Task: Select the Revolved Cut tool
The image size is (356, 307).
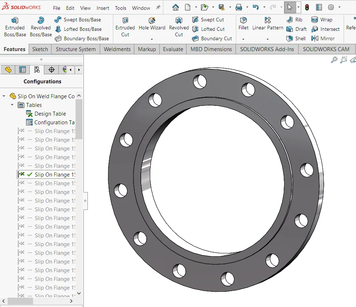Action: coord(179,26)
